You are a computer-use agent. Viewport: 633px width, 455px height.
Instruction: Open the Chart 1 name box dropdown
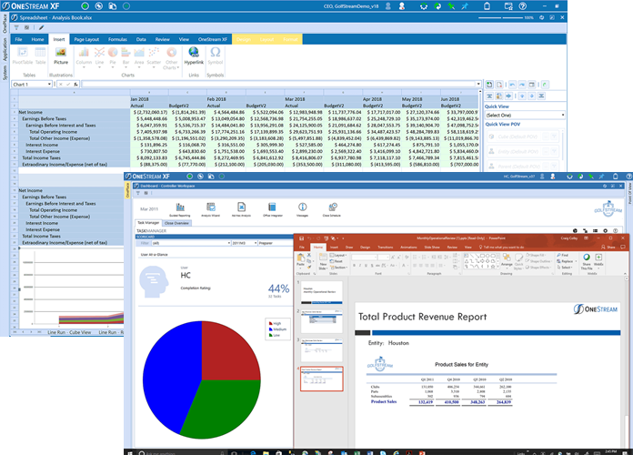pos(49,84)
